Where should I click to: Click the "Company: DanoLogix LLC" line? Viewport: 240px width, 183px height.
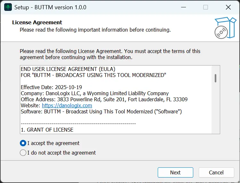pos(94,93)
